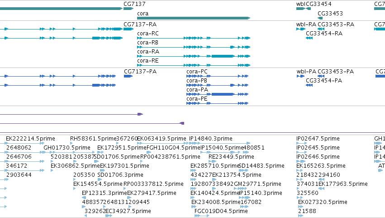The image size is (385, 218).
Task: Select feature 2648062
Action: point(19,148)
